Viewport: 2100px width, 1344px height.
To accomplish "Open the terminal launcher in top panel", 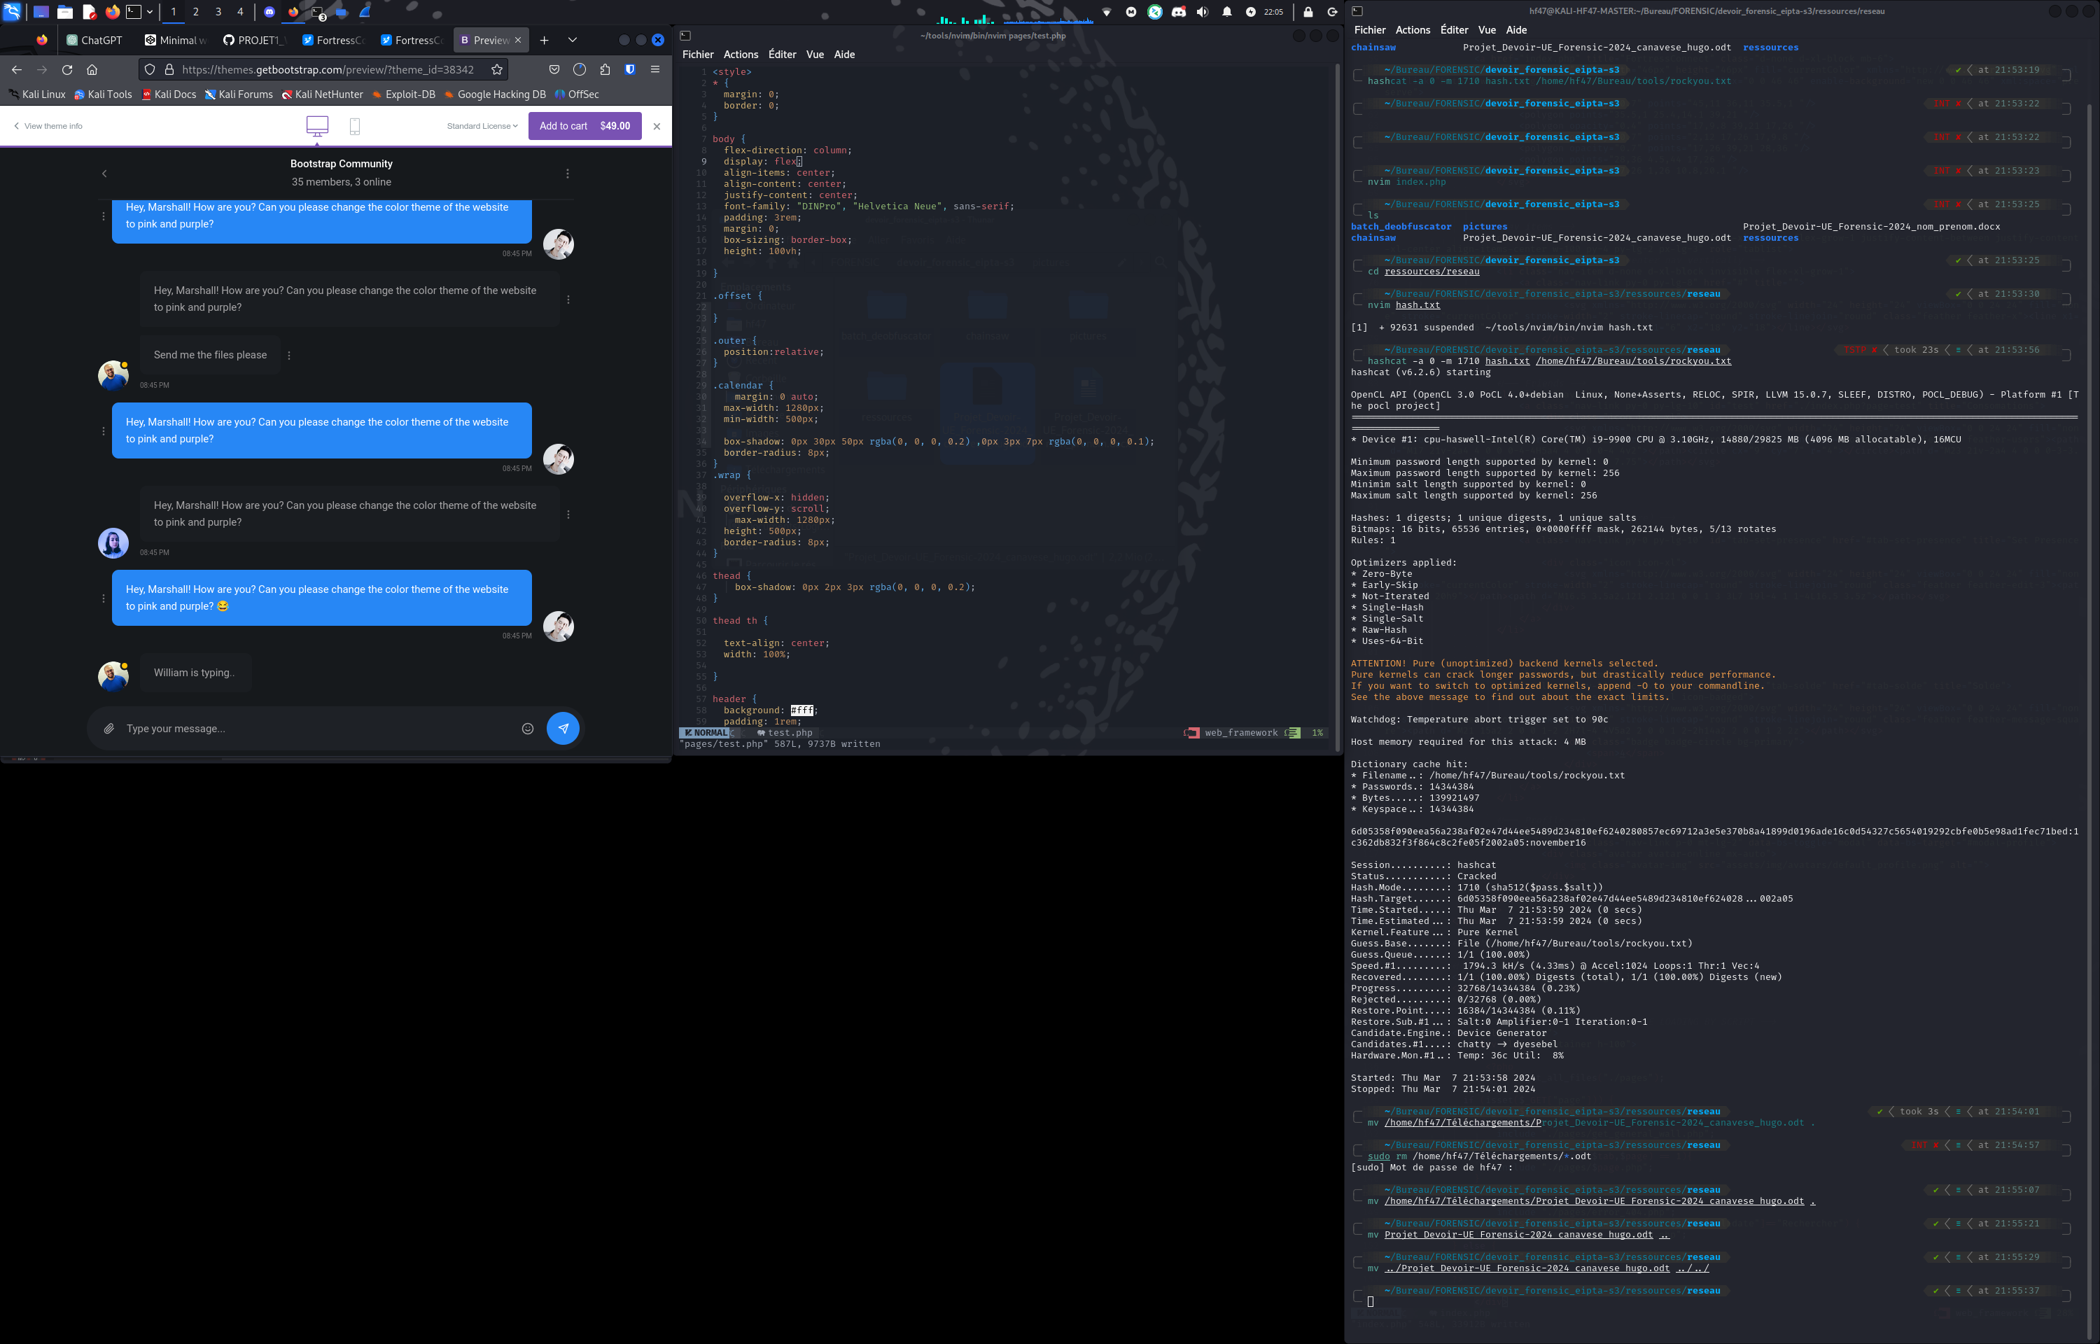I will pos(134,12).
